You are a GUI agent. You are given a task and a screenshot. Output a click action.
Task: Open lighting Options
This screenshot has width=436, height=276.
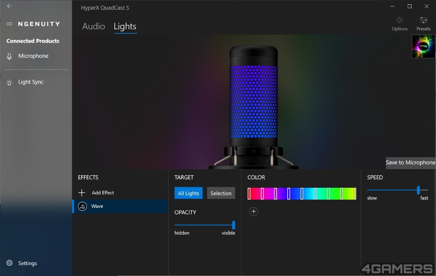tap(400, 24)
